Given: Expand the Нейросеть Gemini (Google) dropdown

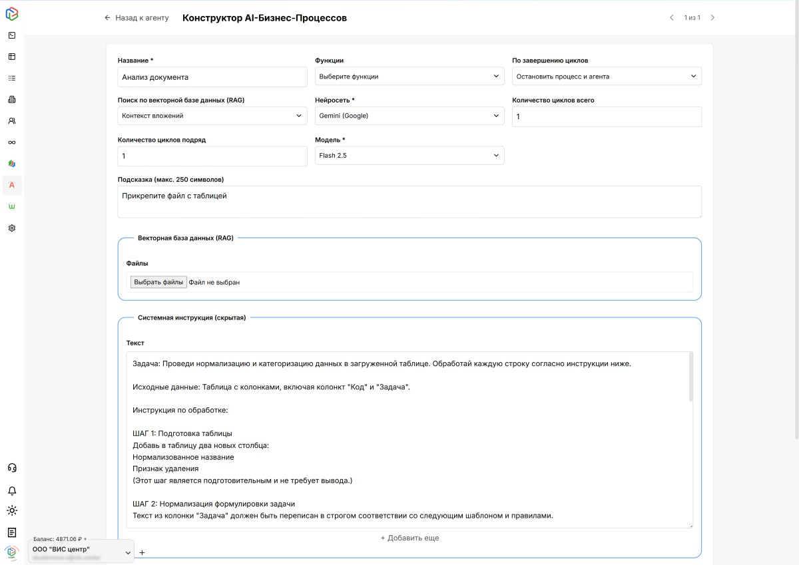Looking at the screenshot, I should point(409,116).
